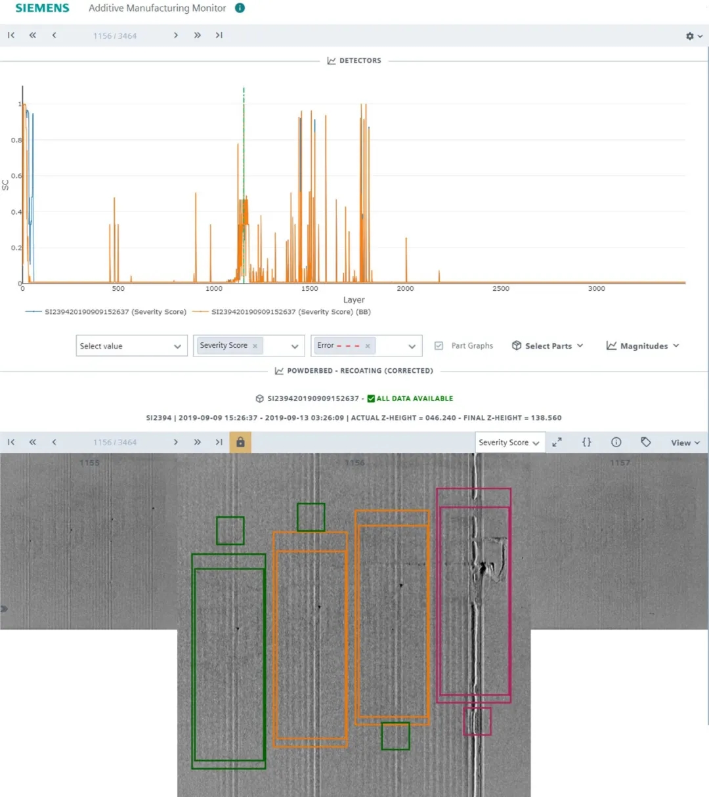Toggle the orange lock icon
Image resolution: width=709 pixels, height=797 pixels.
[240, 442]
